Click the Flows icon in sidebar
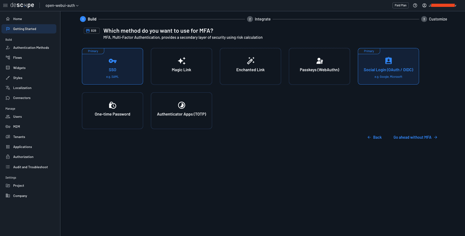Viewport: 465px width, 236px height. 8,58
